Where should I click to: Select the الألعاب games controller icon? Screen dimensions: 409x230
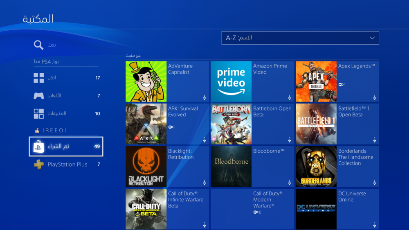(x=38, y=96)
